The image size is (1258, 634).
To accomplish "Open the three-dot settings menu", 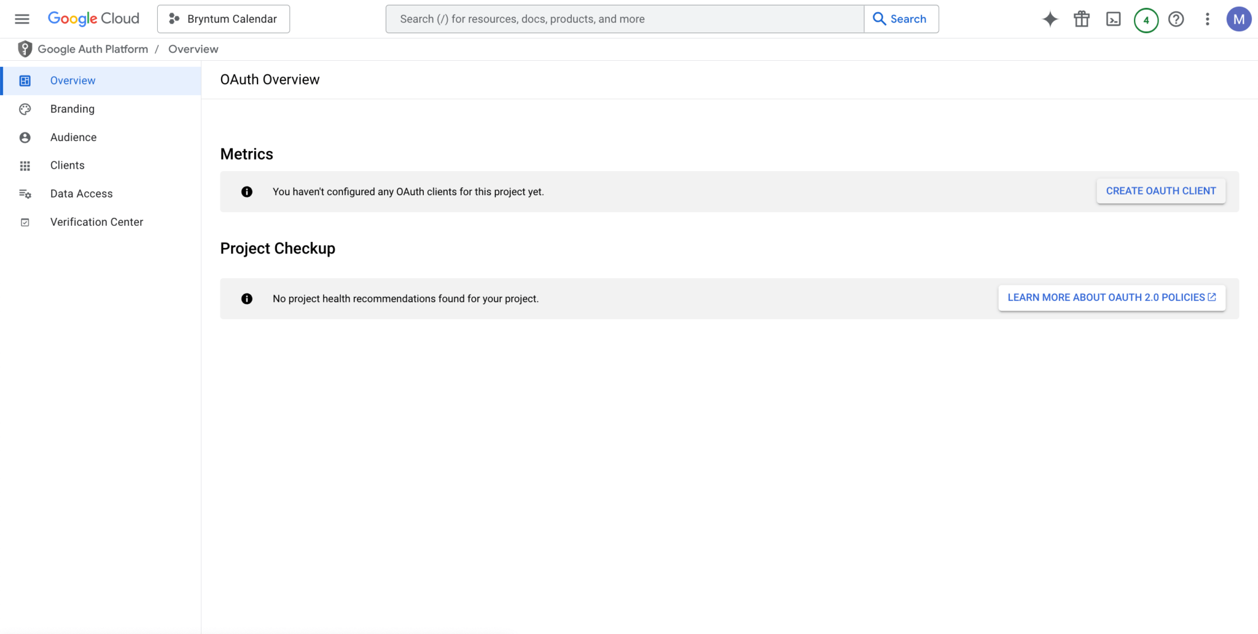I will pyautogui.click(x=1208, y=19).
